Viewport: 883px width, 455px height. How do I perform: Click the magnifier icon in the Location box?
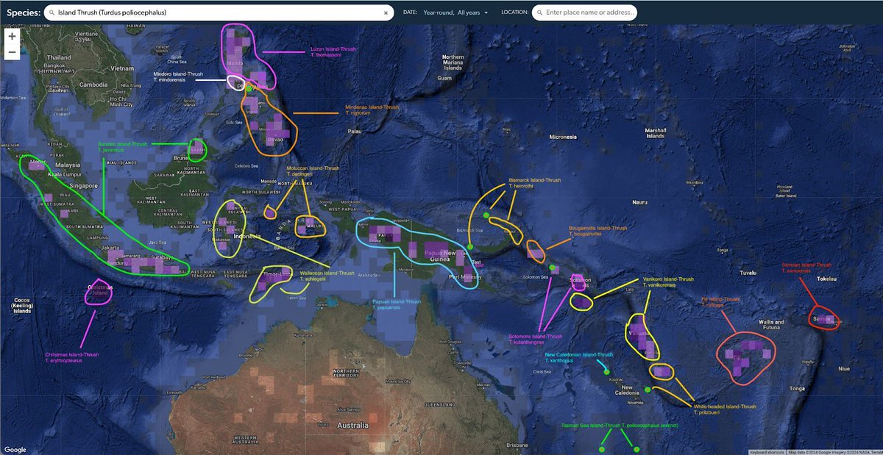click(539, 12)
